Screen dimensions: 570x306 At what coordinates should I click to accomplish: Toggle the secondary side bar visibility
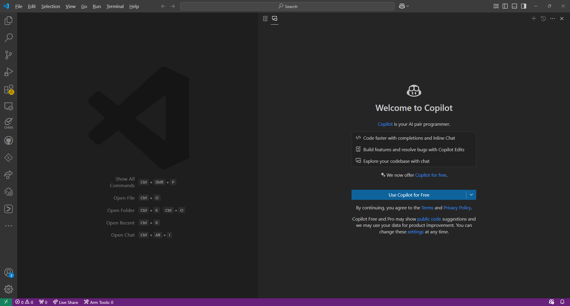pyautogui.click(x=524, y=6)
